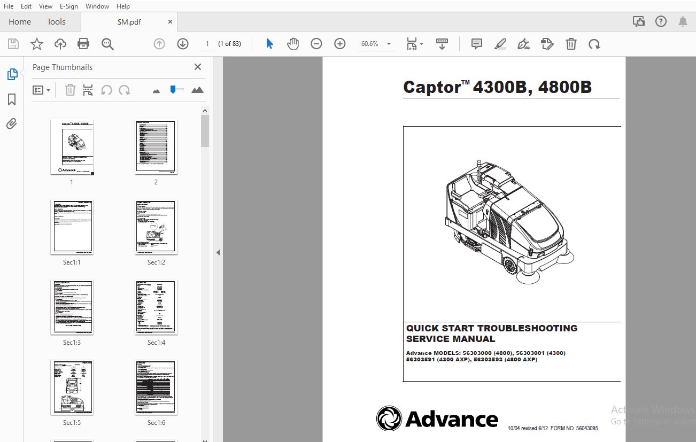The width and height of the screenshot is (696, 442).
Task: Delete using the toolbar trash icon
Action: click(x=571, y=44)
